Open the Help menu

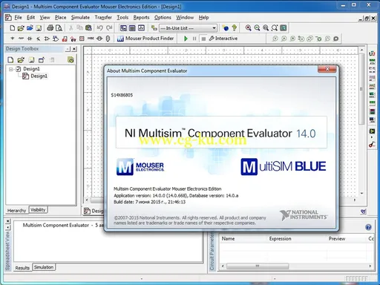coord(203,18)
